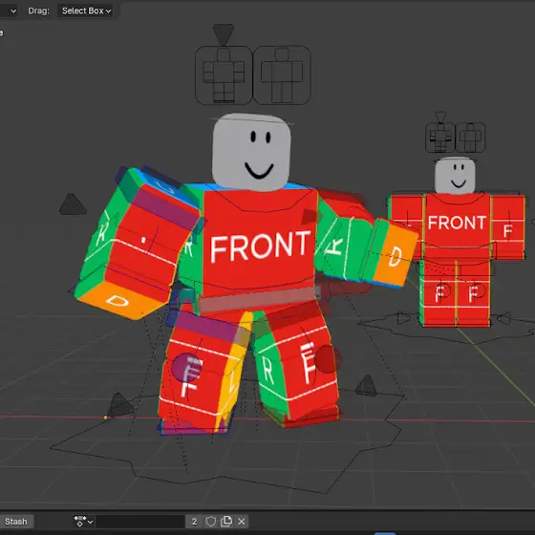The image size is (535, 535).
Task: Click the new action duplicate icon
Action: 226,522
